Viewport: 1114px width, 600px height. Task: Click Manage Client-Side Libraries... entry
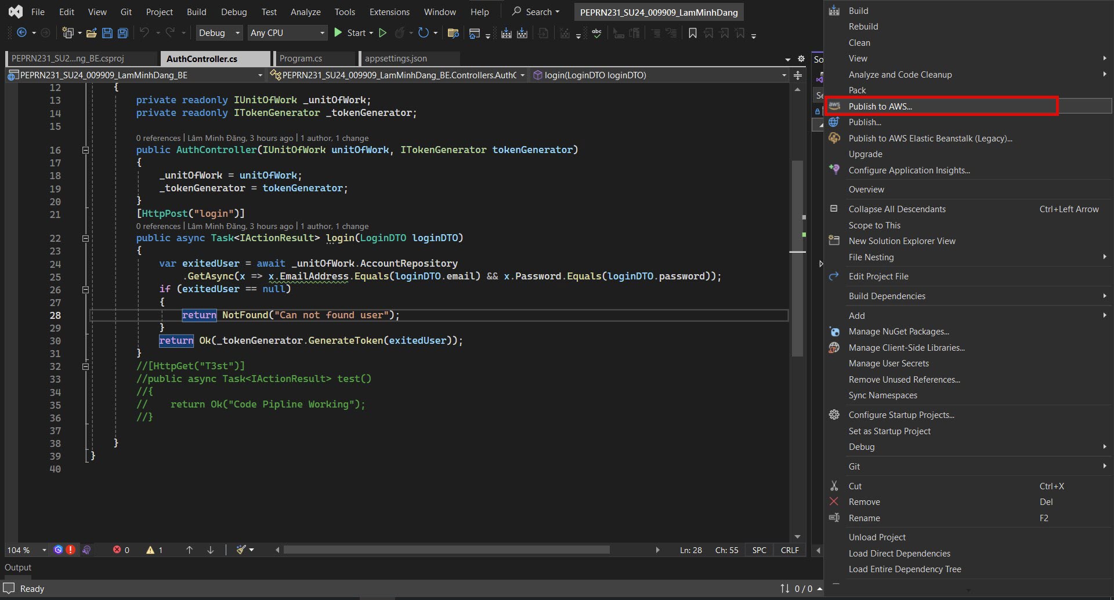coord(906,348)
